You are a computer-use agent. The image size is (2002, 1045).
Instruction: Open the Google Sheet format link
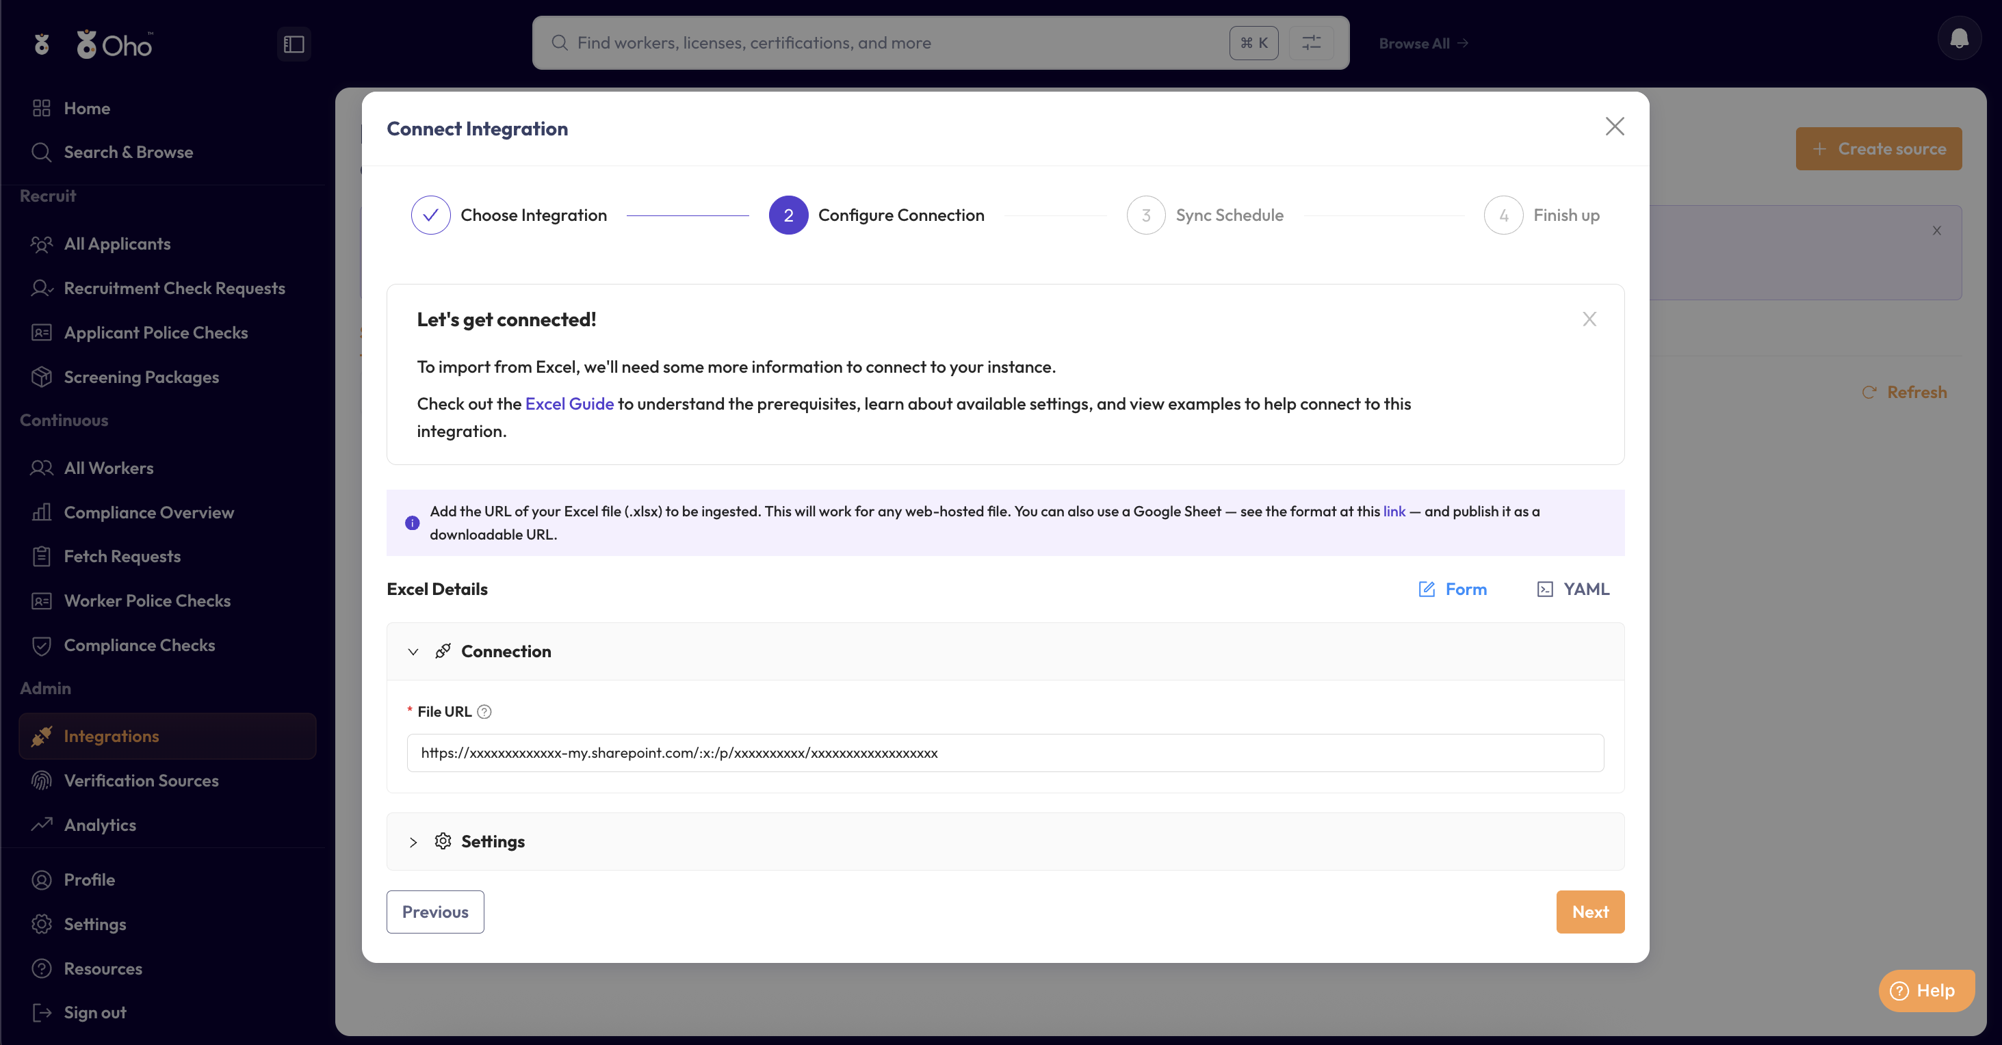tap(1394, 512)
